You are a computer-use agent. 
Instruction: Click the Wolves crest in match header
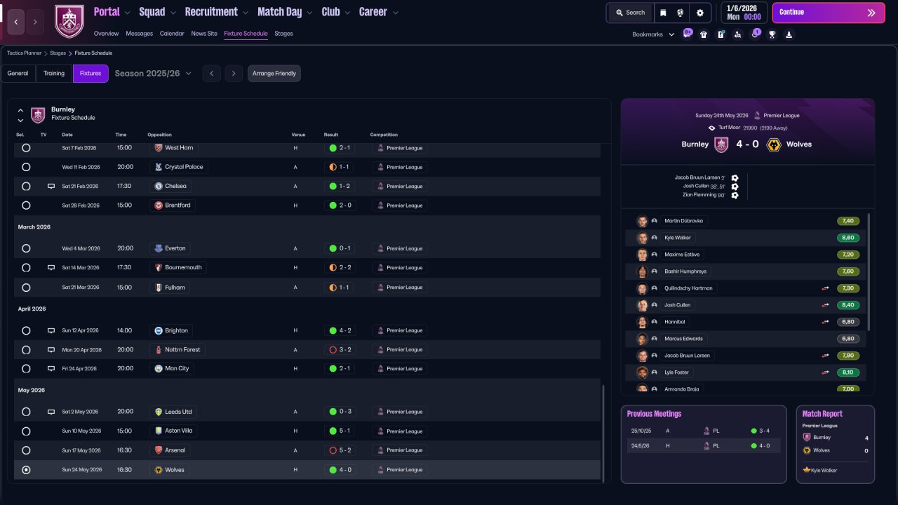pyautogui.click(x=774, y=144)
